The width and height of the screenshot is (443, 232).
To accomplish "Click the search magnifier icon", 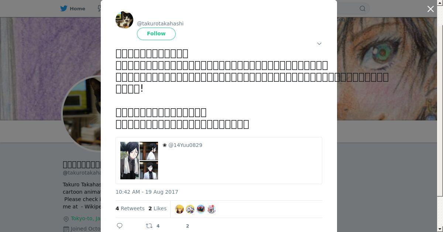I will [x=363, y=8].
